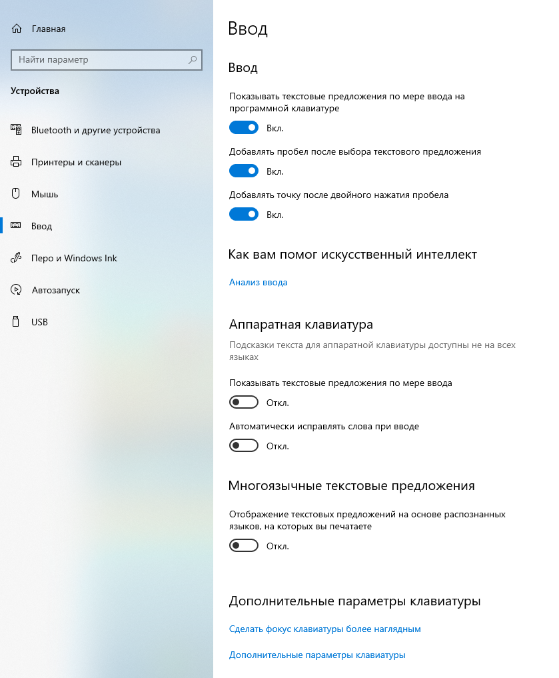Enable Автоматически исправлять слова при вводе

coord(244,445)
